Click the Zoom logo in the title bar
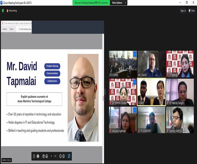The image size is (197, 164). tap(1, 3)
